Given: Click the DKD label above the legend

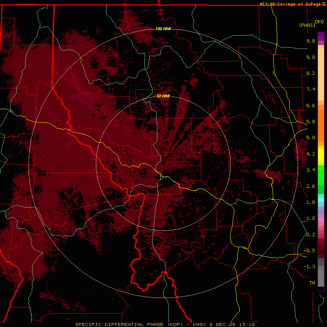Looking at the screenshot, I should point(319,22).
